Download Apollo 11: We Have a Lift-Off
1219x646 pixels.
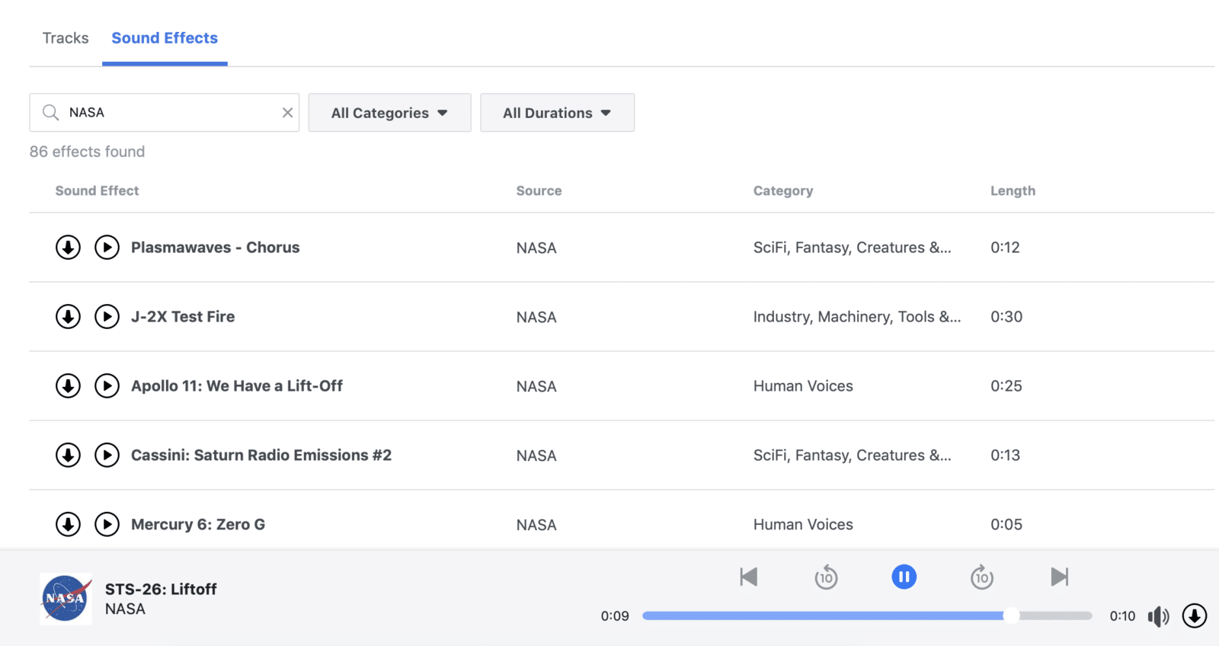(68, 386)
